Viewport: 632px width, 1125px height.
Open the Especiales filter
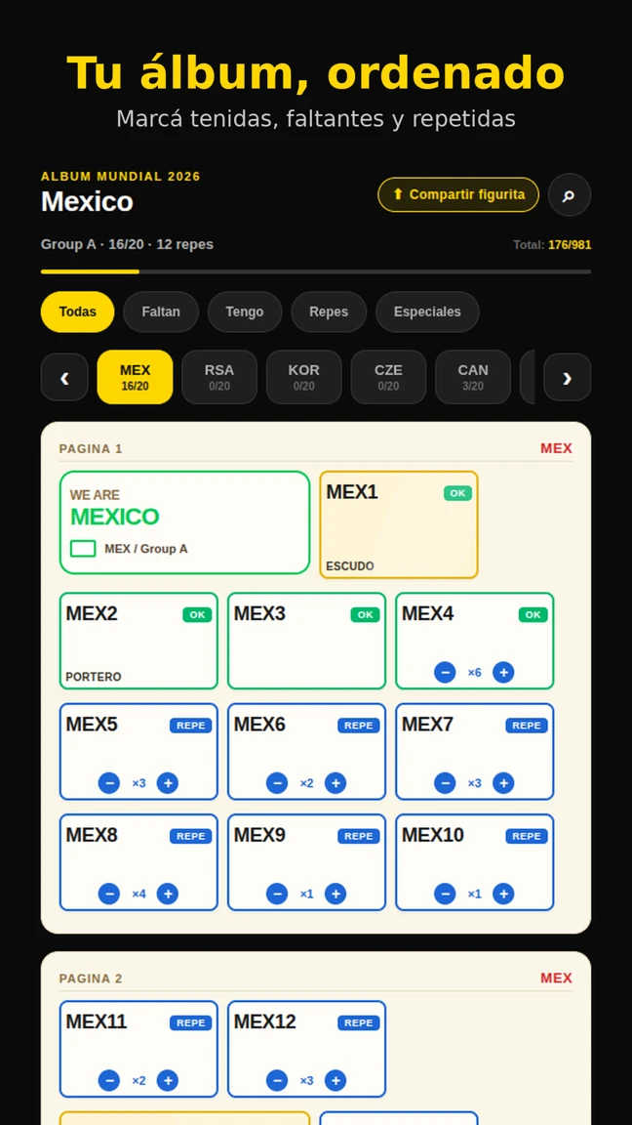[x=427, y=312]
